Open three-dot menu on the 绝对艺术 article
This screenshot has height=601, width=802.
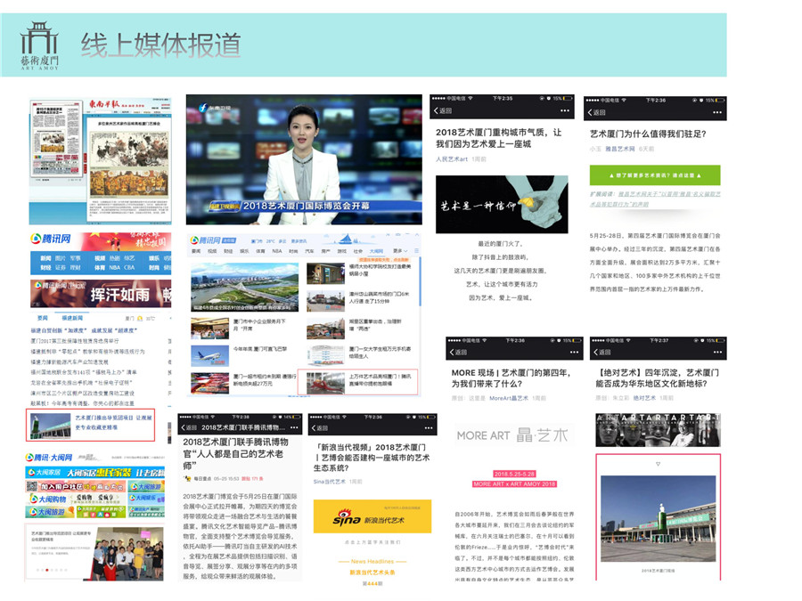click(716, 353)
